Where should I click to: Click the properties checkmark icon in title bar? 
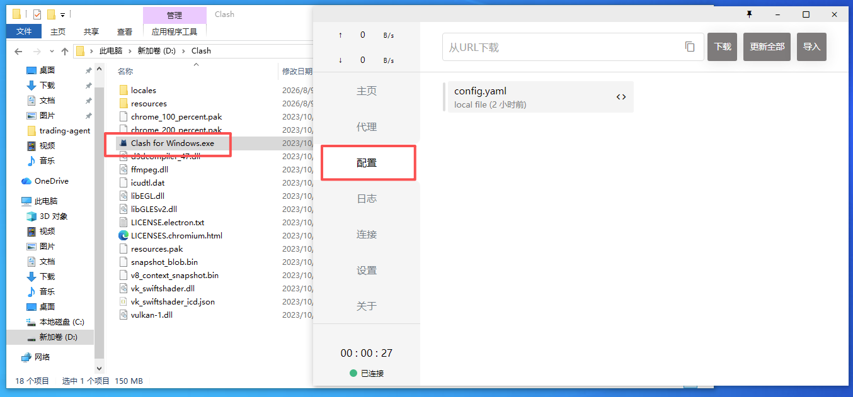[x=37, y=14]
